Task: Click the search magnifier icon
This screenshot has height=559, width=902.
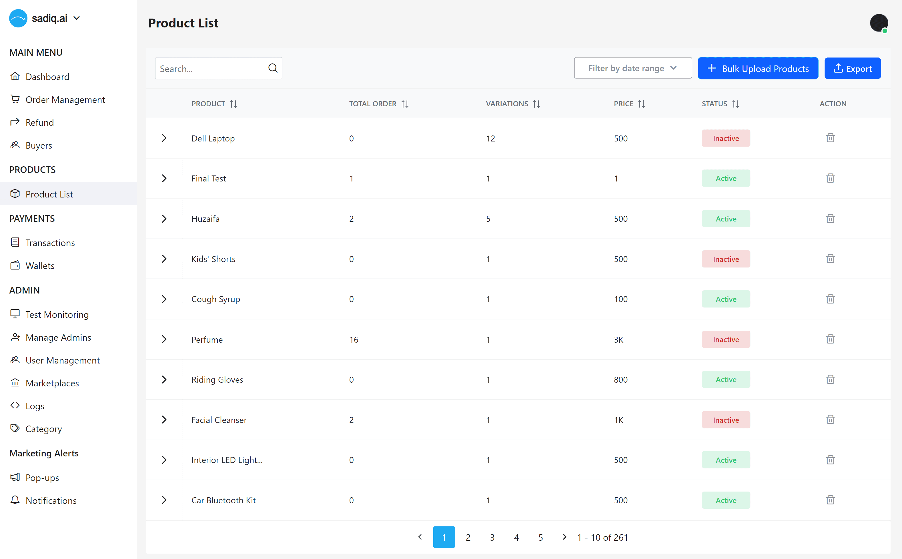Action: (273, 68)
